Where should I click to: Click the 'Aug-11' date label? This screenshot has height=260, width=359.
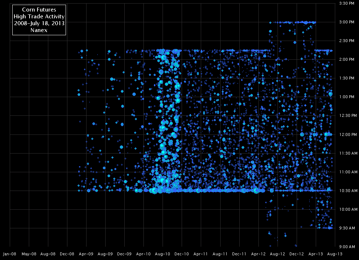220,254
